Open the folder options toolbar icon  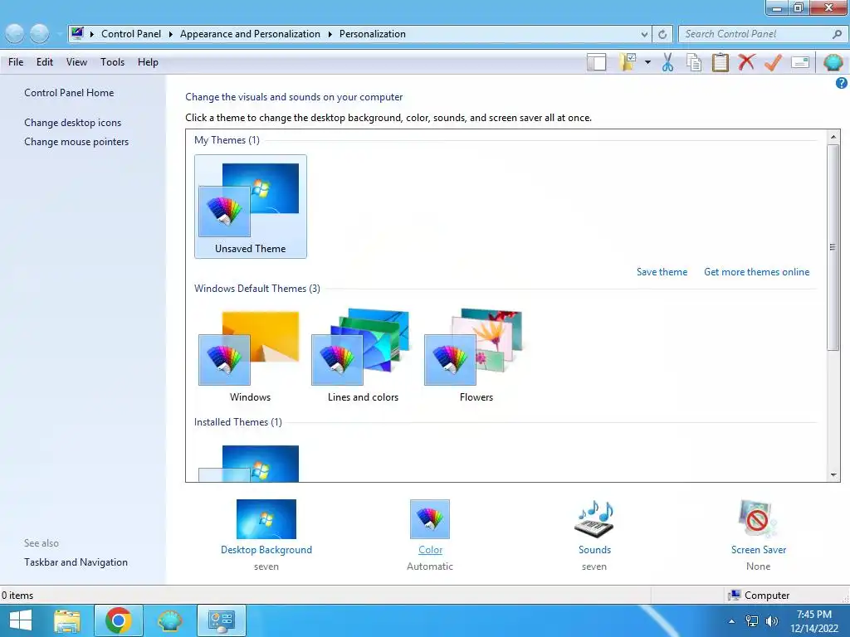(628, 62)
